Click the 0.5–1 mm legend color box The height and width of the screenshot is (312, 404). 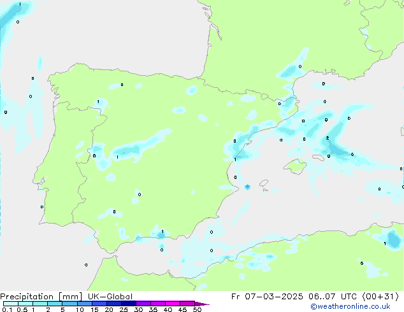(25, 304)
